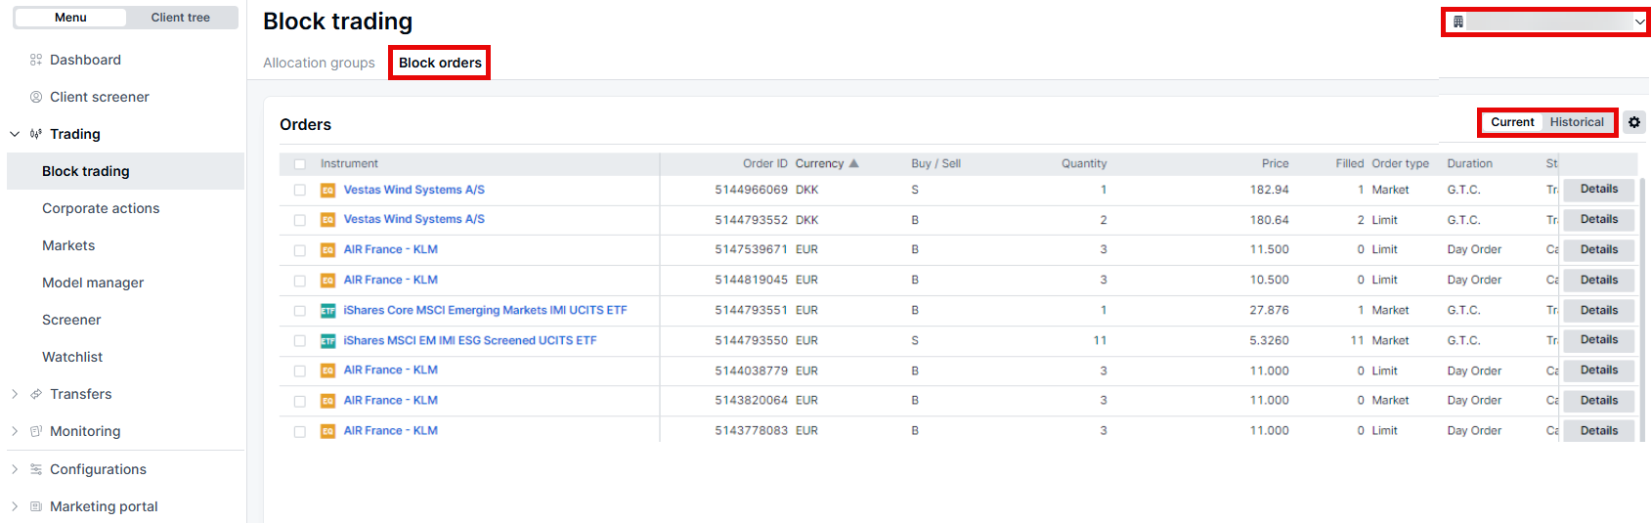1651x523 pixels.
Task: Click the Configurations sliders icon
Action: (36, 469)
